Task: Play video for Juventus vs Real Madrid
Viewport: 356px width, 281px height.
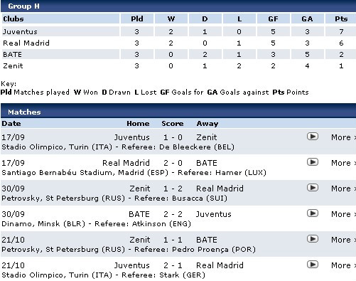Action: (x=313, y=265)
